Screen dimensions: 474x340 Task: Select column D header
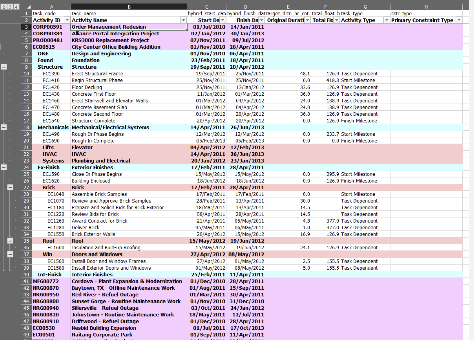point(246,7)
